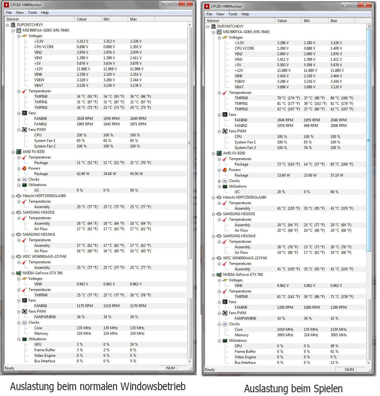Expand AMD FX-8350 Clocks node in left window
Image resolution: width=380 pixels, height=396 pixels.
click(x=19, y=180)
